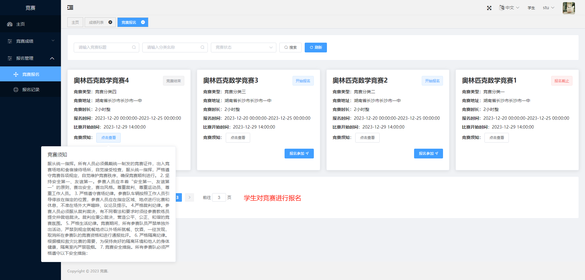Click the fullscreen icon in the header
The height and width of the screenshot is (280, 585).
point(489,8)
